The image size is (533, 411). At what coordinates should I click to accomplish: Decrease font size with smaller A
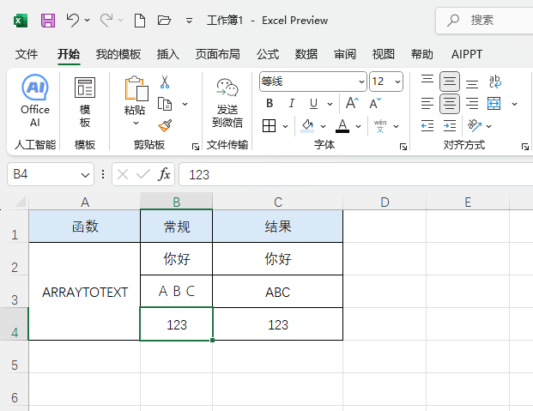[375, 103]
